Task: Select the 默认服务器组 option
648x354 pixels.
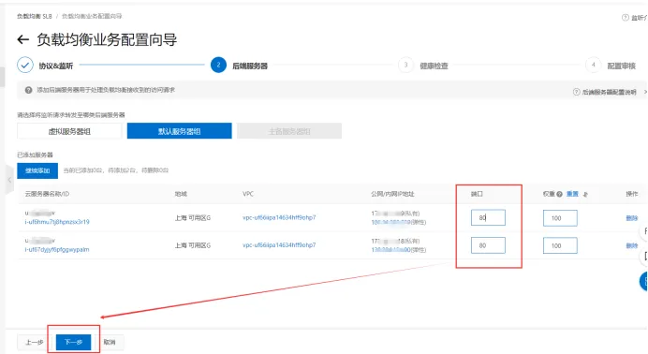Action: point(180,131)
